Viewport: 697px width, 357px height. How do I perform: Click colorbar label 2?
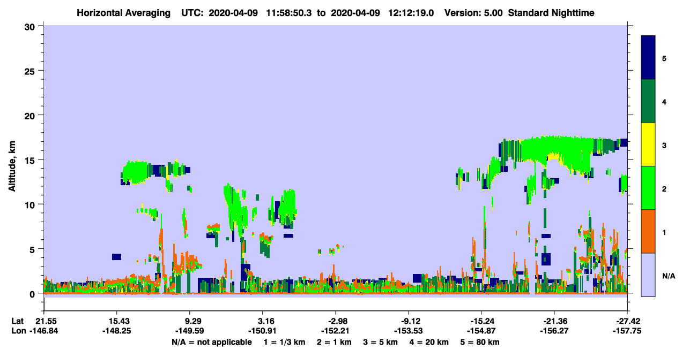[x=664, y=188]
